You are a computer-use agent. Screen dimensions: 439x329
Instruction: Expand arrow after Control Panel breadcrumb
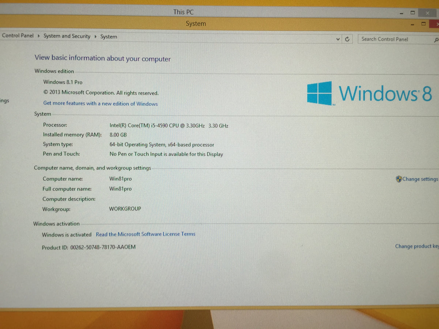(38, 36)
